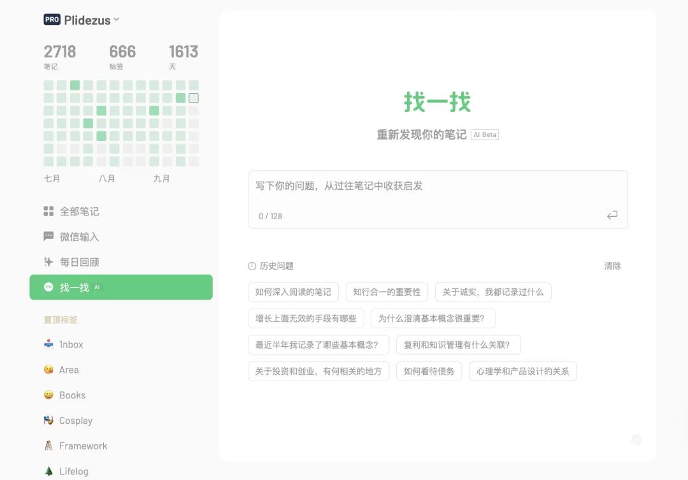Click the AI Beta badge
This screenshot has width=688, height=480.
point(485,135)
